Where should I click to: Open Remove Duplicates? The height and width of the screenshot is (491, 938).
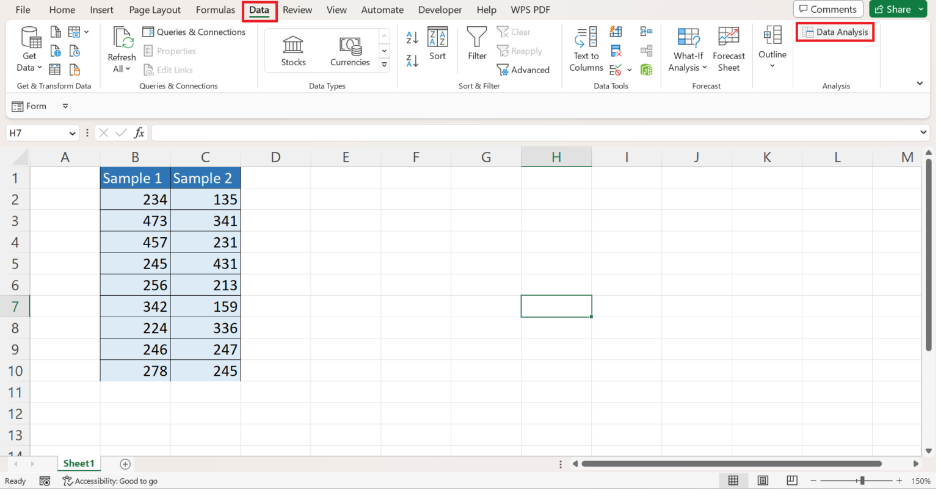(616, 51)
